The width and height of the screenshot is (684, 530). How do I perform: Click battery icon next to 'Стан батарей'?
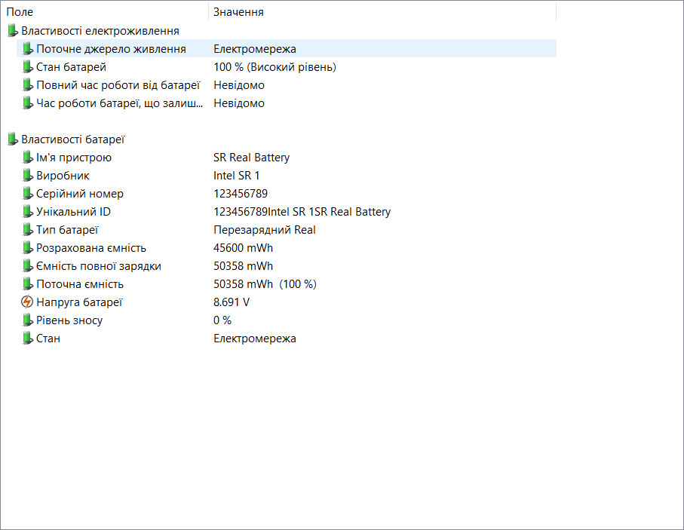(27, 67)
